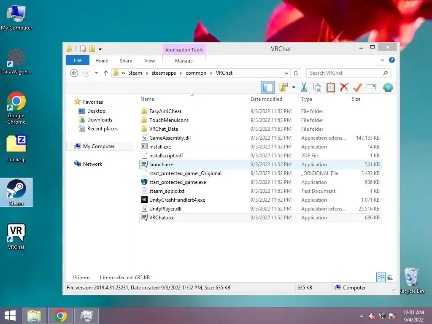Screen dimensions: 432x324
Task: Select the UnityPlayer.dll file
Action: pos(260,208)
